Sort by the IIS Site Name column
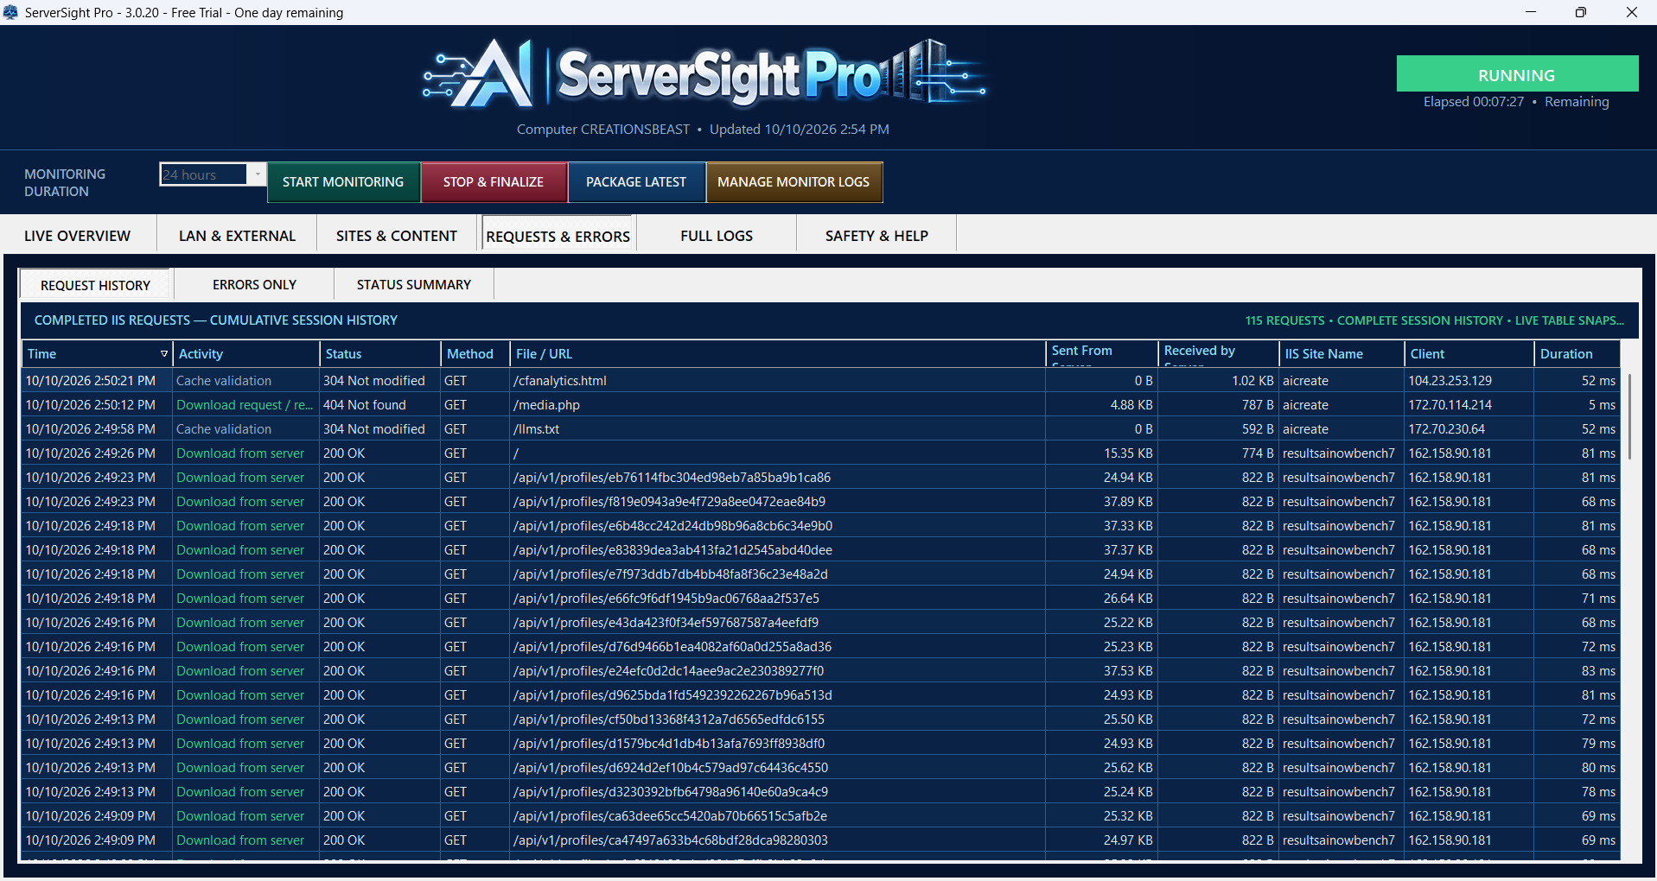This screenshot has height=881, width=1657. (x=1342, y=354)
